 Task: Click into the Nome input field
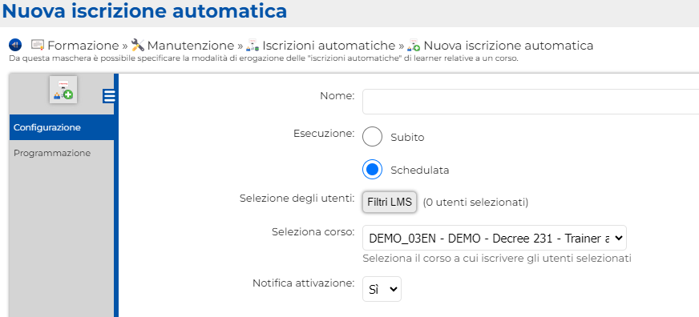pos(531,102)
